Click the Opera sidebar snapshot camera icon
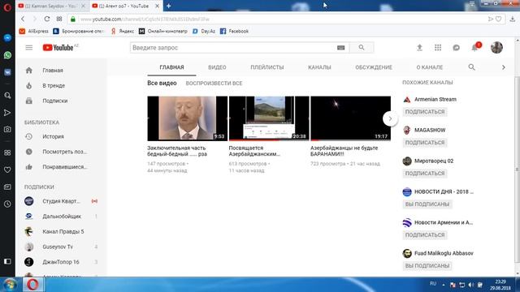This screenshot has height=292, width=520. [x=7, y=130]
